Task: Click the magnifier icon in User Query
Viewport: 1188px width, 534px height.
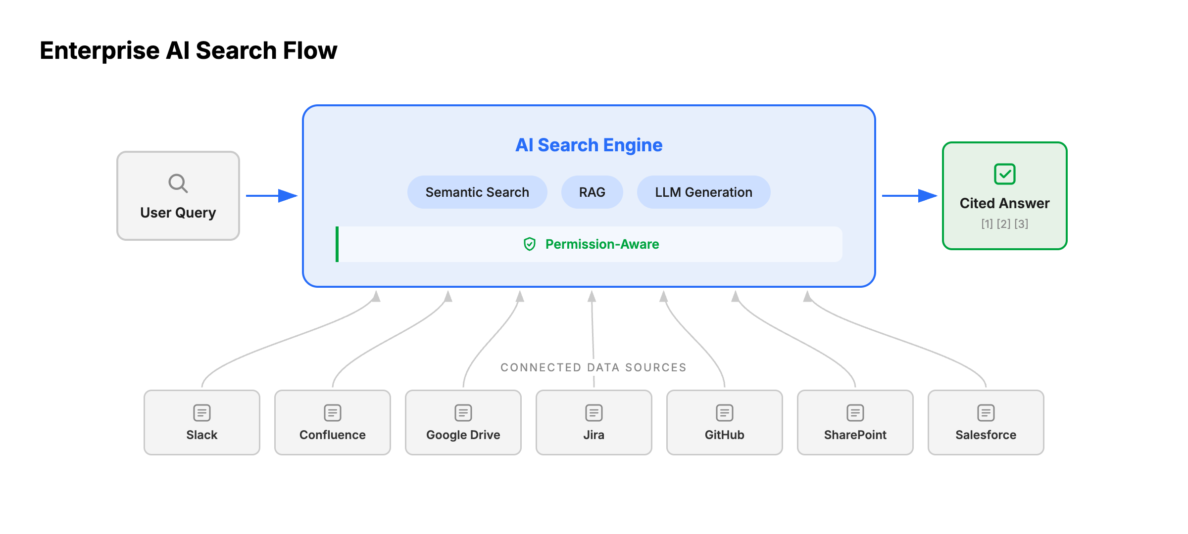Action: coord(178,183)
